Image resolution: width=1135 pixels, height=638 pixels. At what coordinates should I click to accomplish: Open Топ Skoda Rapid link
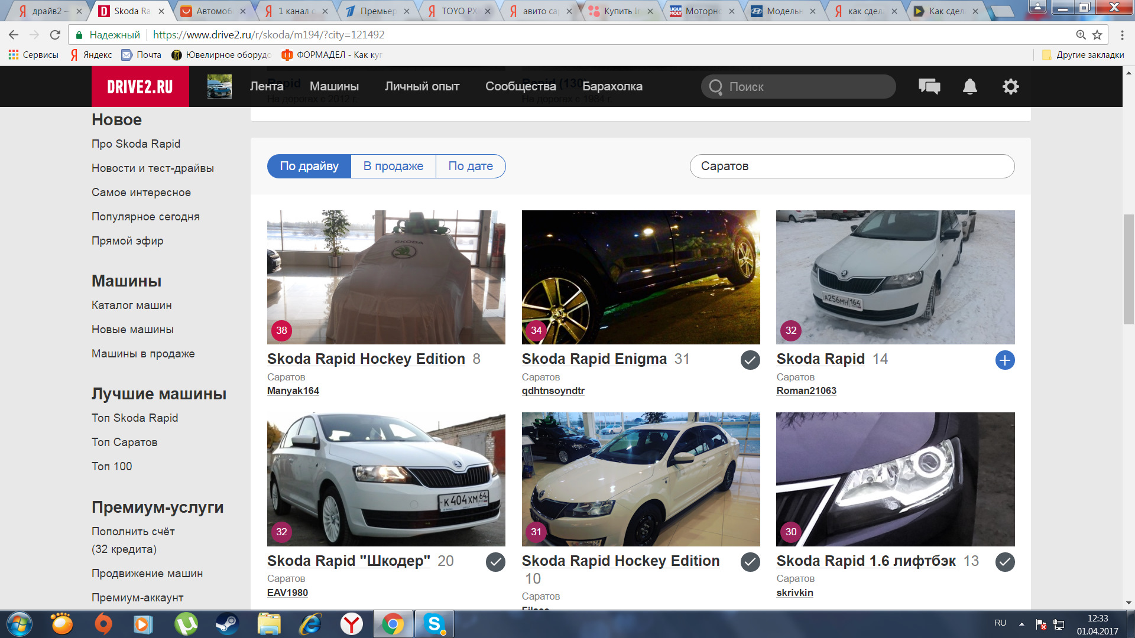click(135, 418)
